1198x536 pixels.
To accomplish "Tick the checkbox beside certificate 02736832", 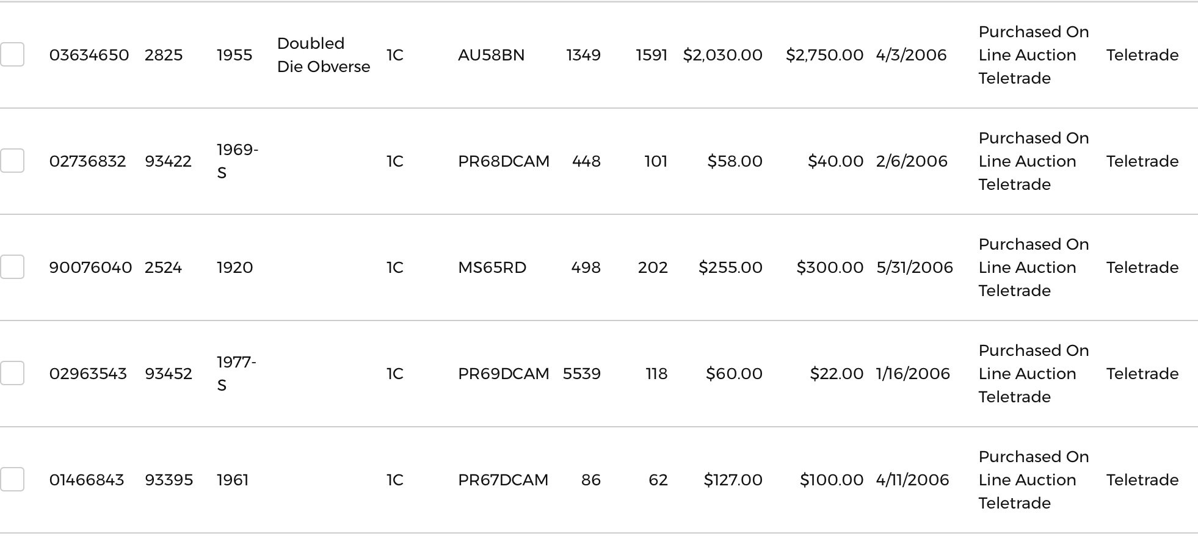I will pyautogui.click(x=12, y=161).
